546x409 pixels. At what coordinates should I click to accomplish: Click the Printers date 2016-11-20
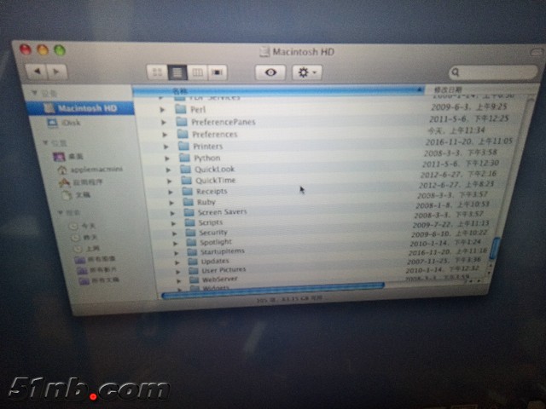click(x=468, y=141)
